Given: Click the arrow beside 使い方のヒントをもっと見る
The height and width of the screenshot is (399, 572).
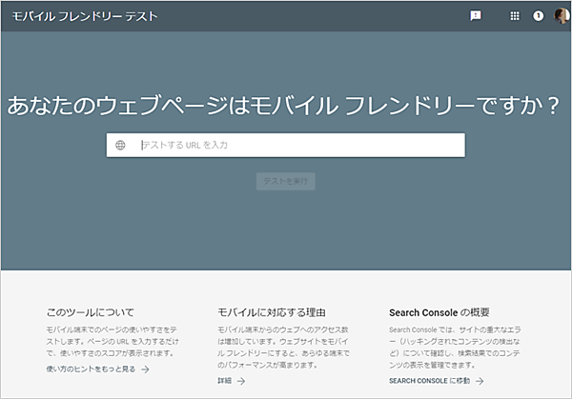Looking at the screenshot, I should click(x=145, y=369).
